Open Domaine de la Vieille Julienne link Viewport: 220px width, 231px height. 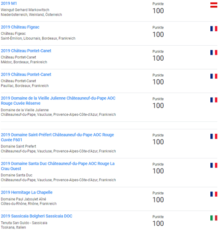58,101
